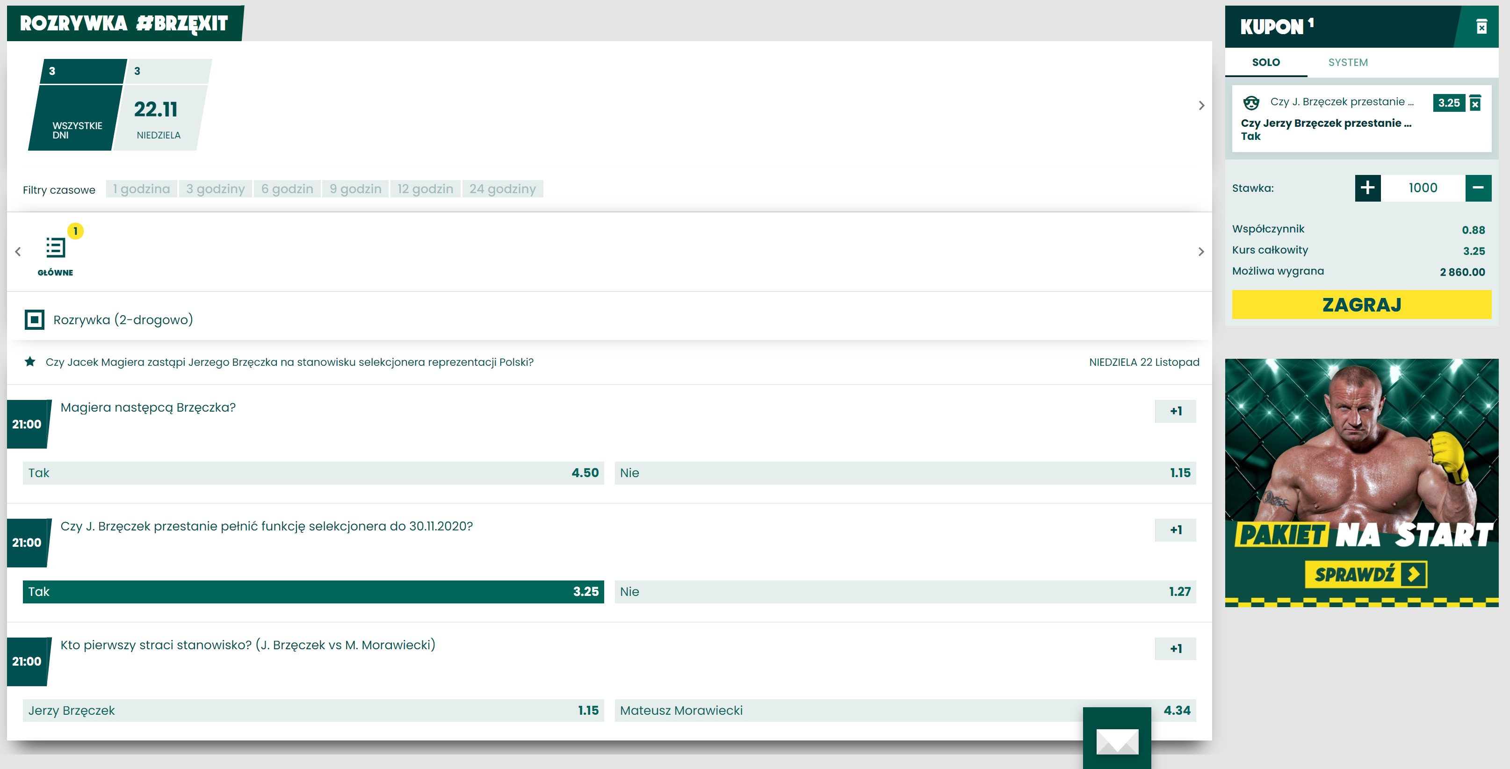Image resolution: width=1510 pixels, height=769 pixels.
Task: Apply the 1 godzina time filter
Action: (141, 189)
